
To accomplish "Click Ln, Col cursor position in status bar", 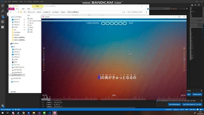I will [169, 110].
